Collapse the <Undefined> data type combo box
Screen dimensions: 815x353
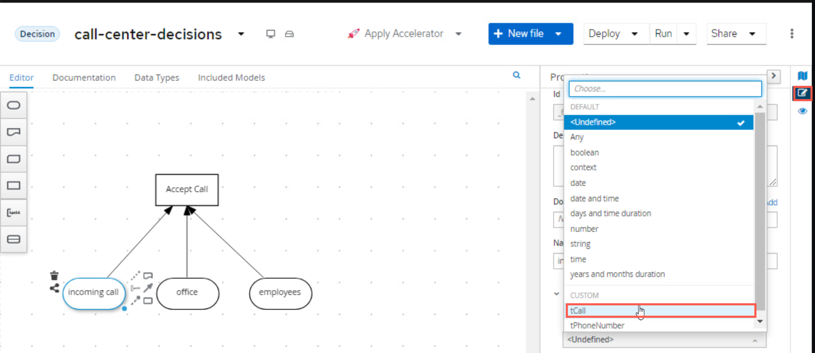[665, 340]
